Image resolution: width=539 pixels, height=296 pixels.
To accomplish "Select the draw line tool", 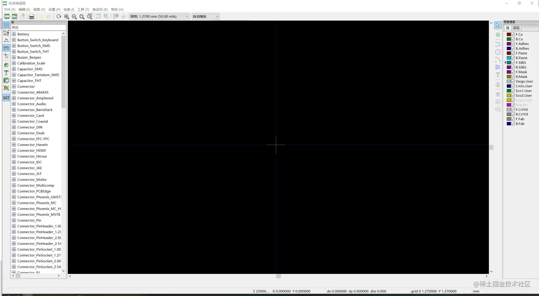I will pyautogui.click(x=498, y=44).
